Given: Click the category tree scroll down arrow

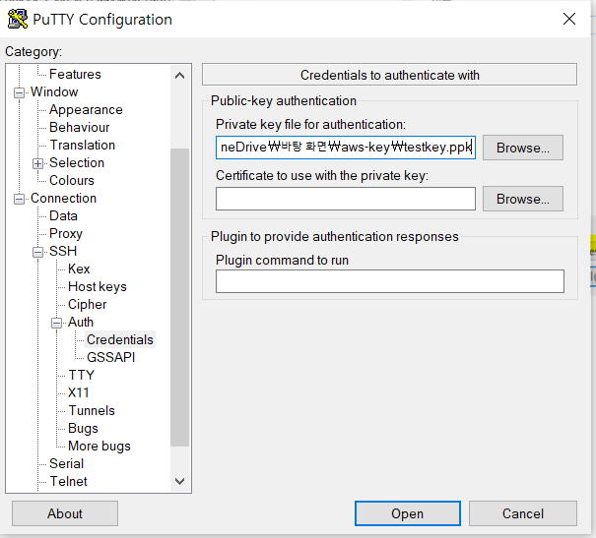Looking at the screenshot, I should coord(180,481).
